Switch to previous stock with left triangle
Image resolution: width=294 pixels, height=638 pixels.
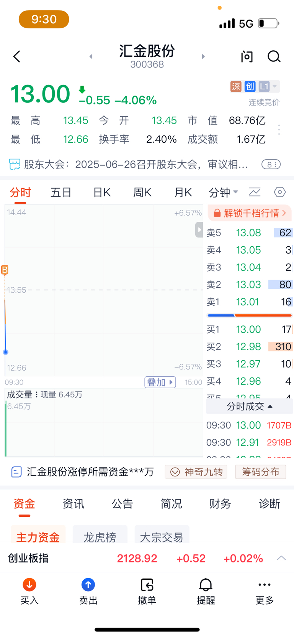click(91, 56)
